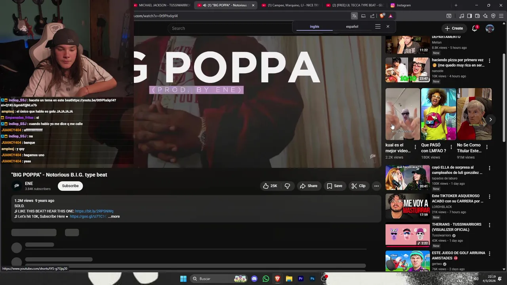Open the bit.ly/2RPSNWq description link
The width and height of the screenshot is (507, 285).
point(94,211)
